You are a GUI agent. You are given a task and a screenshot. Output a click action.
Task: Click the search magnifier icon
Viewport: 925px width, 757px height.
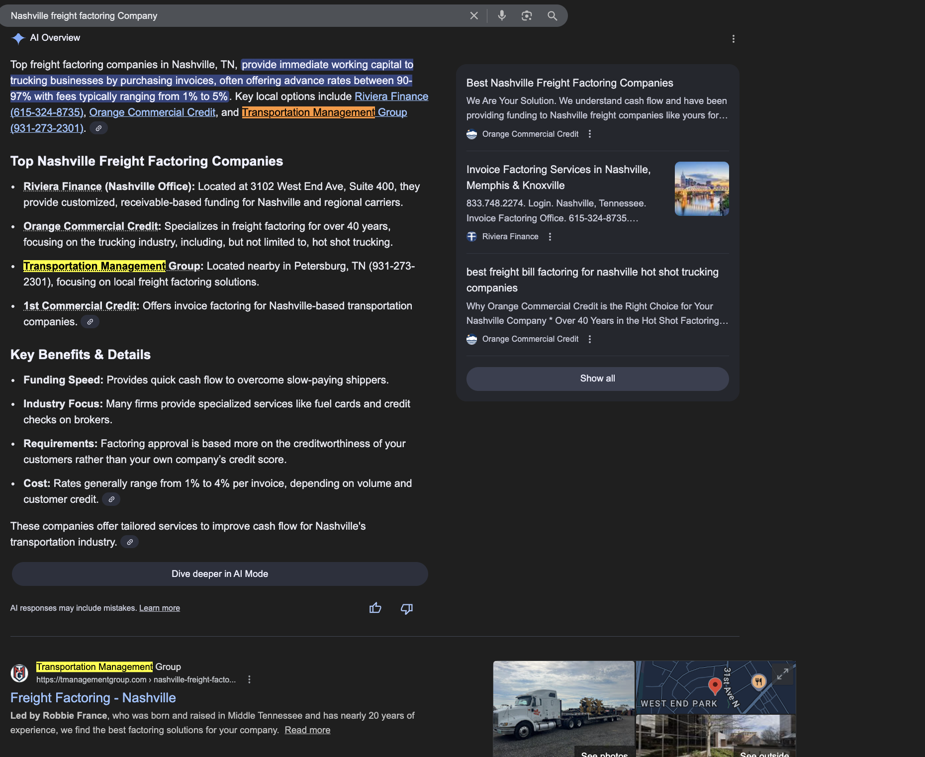click(552, 15)
